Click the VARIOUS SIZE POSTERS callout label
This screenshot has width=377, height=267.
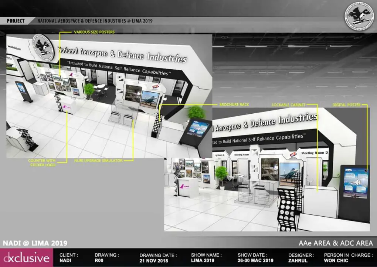click(x=94, y=32)
